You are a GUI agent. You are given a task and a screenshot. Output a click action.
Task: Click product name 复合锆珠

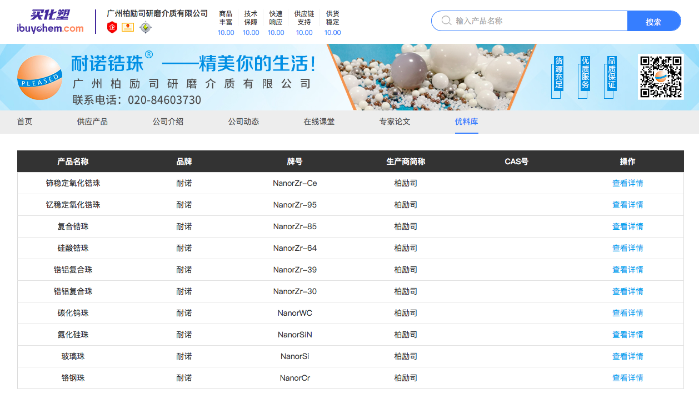pyautogui.click(x=73, y=226)
